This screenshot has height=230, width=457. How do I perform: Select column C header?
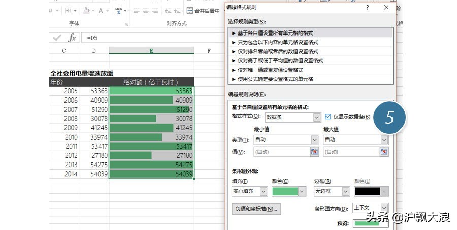click(x=64, y=51)
